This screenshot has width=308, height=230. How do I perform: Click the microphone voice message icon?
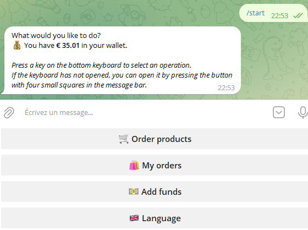click(x=302, y=112)
